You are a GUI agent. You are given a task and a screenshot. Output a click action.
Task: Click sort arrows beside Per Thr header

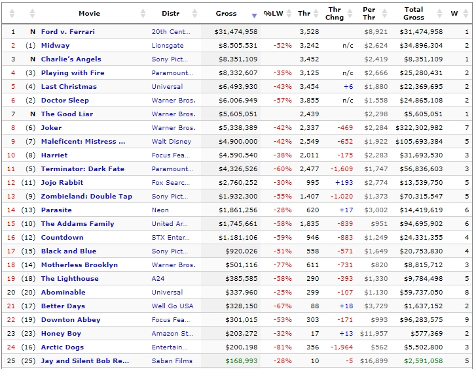pos(384,13)
